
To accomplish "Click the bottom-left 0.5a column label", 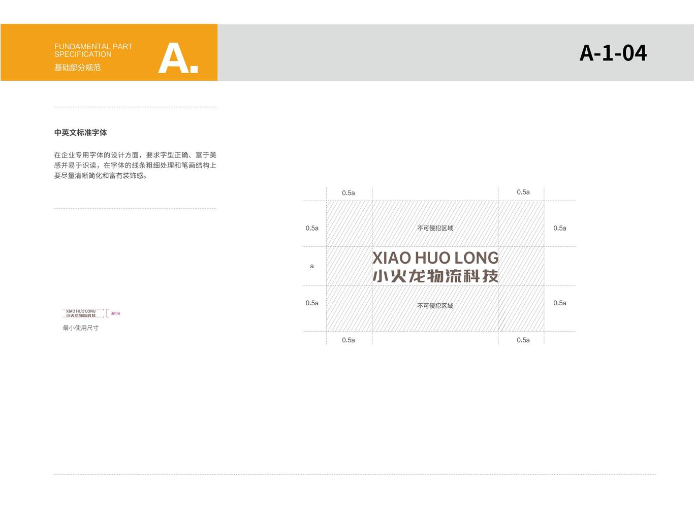I will tap(349, 340).
